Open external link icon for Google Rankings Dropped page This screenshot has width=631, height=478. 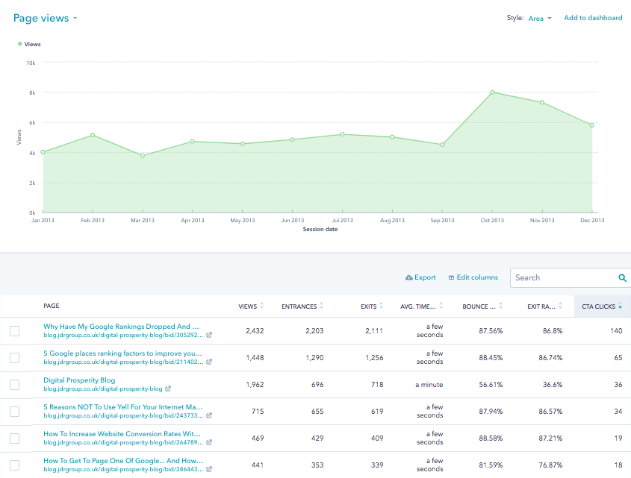[209, 335]
